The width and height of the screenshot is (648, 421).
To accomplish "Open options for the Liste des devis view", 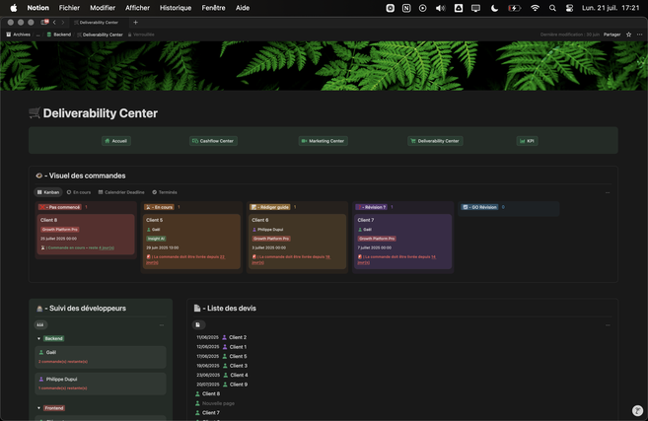I will click(x=608, y=324).
